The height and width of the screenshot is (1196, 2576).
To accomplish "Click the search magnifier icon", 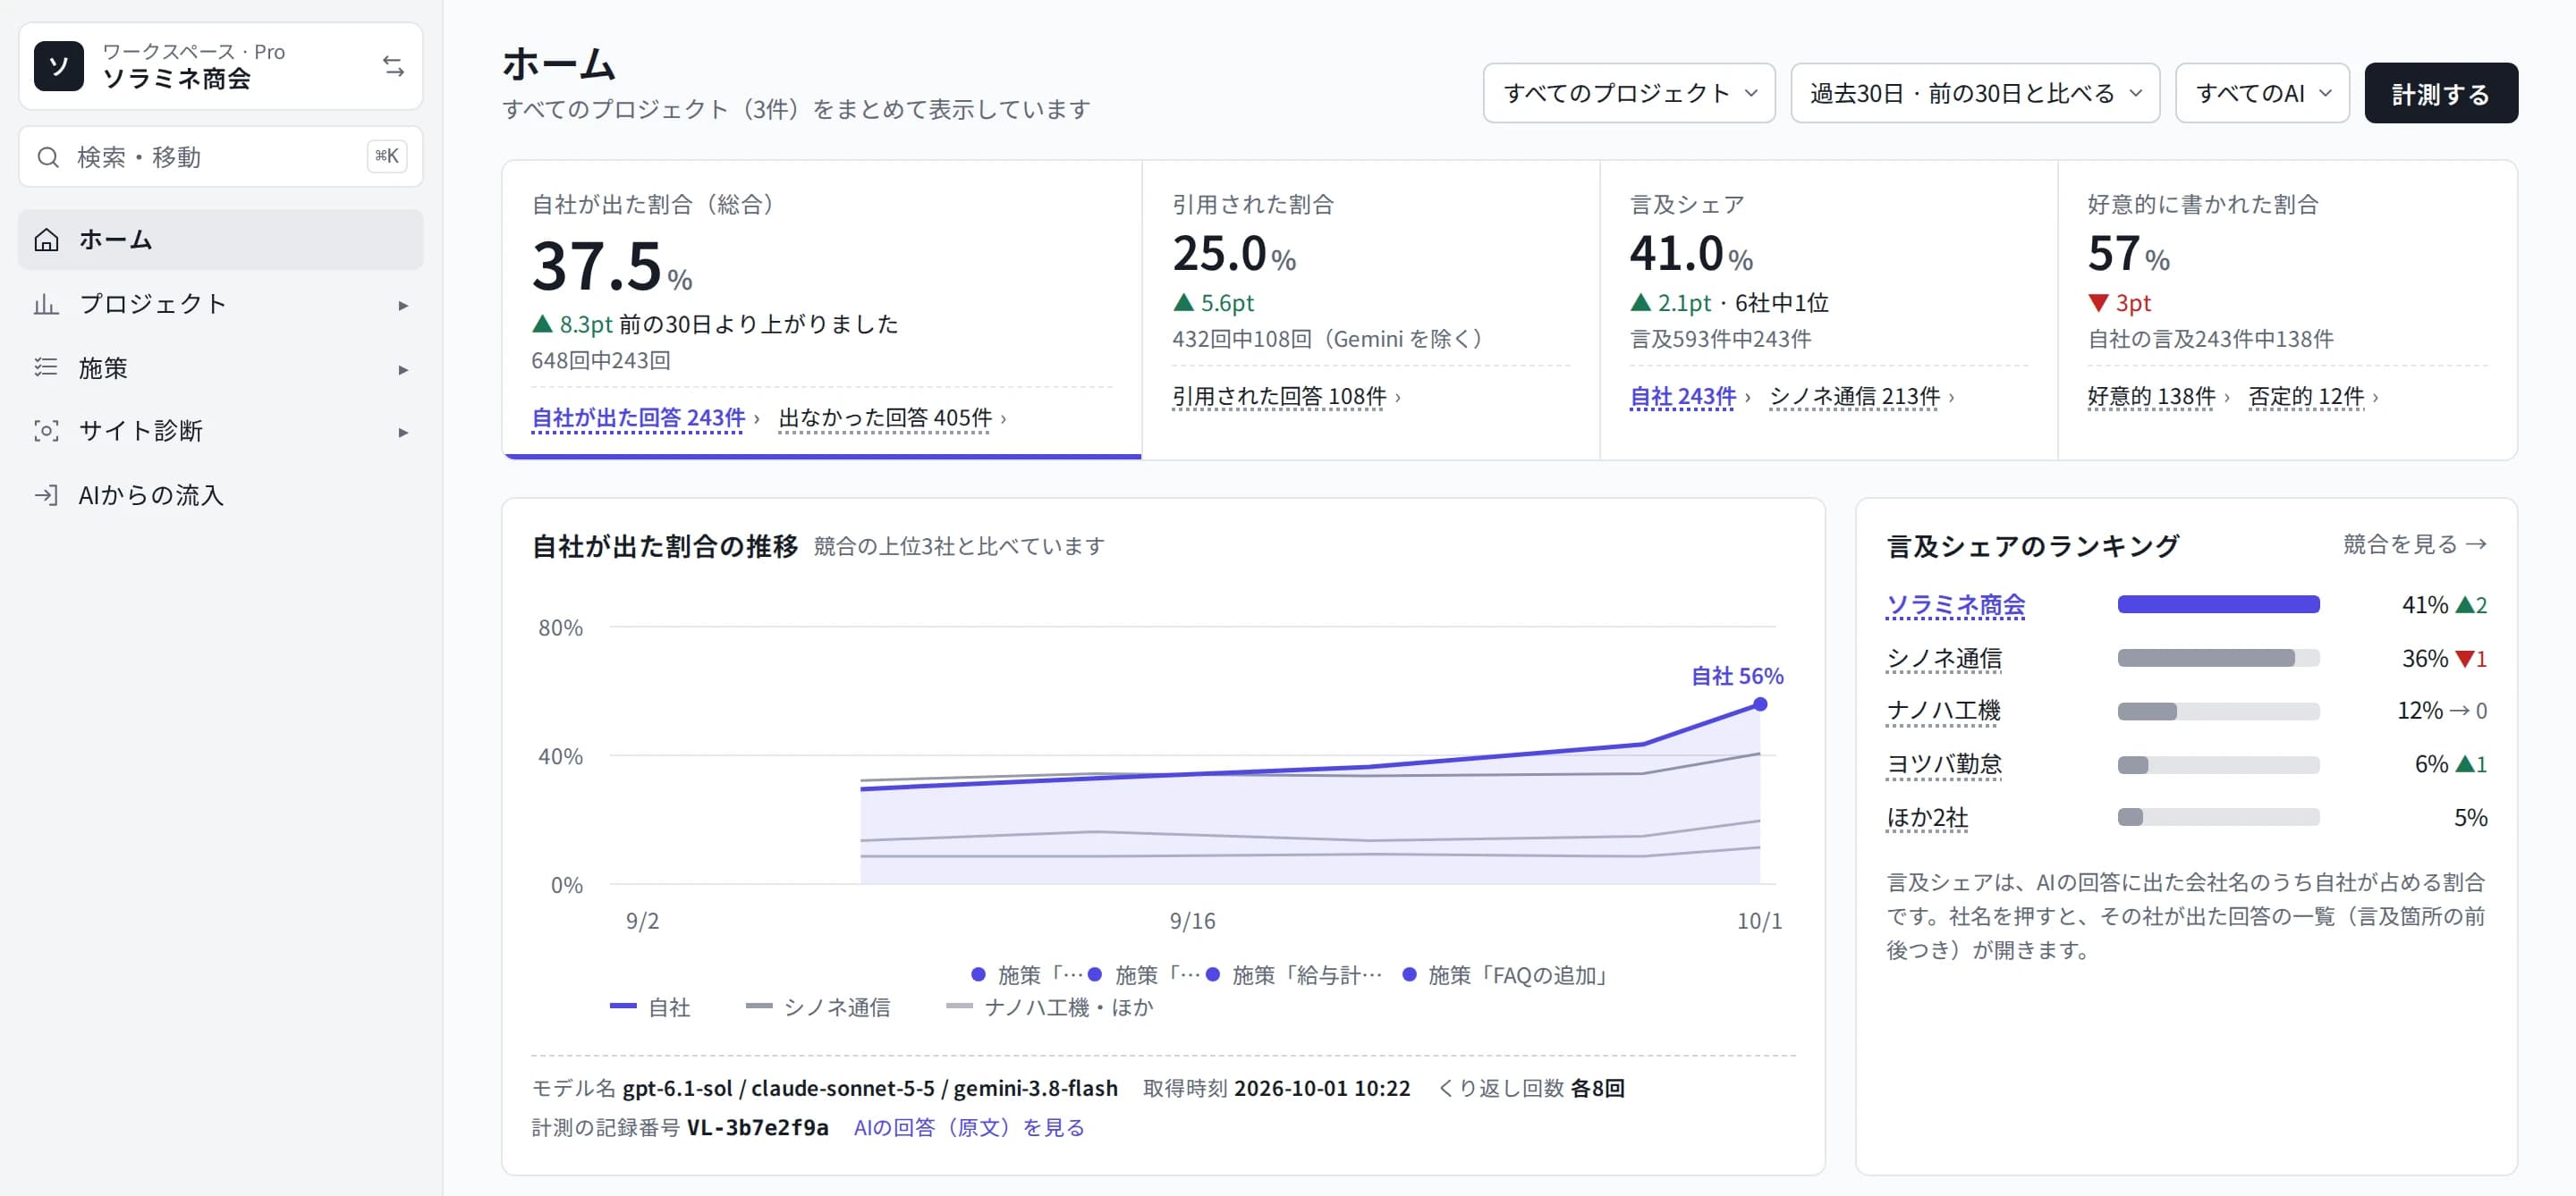I will pyautogui.click(x=48, y=156).
